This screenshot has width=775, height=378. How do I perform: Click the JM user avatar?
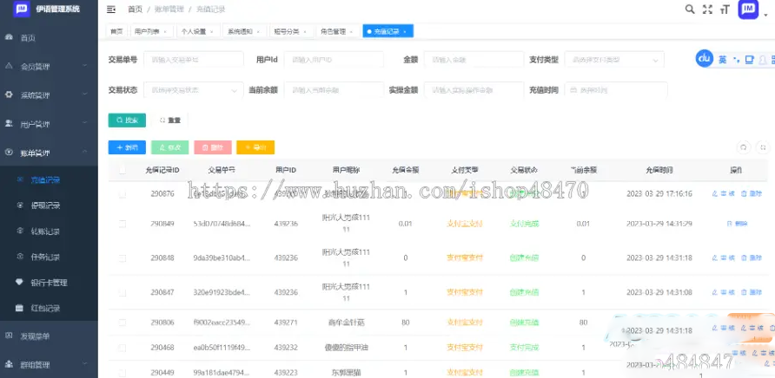click(748, 10)
